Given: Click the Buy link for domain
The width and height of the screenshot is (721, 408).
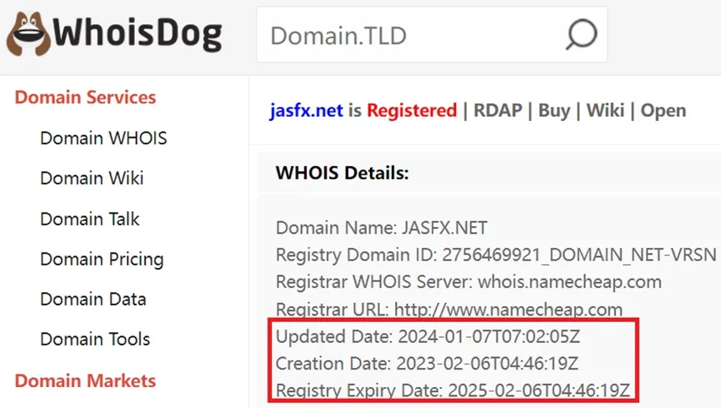Looking at the screenshot, I should point(554,110).
